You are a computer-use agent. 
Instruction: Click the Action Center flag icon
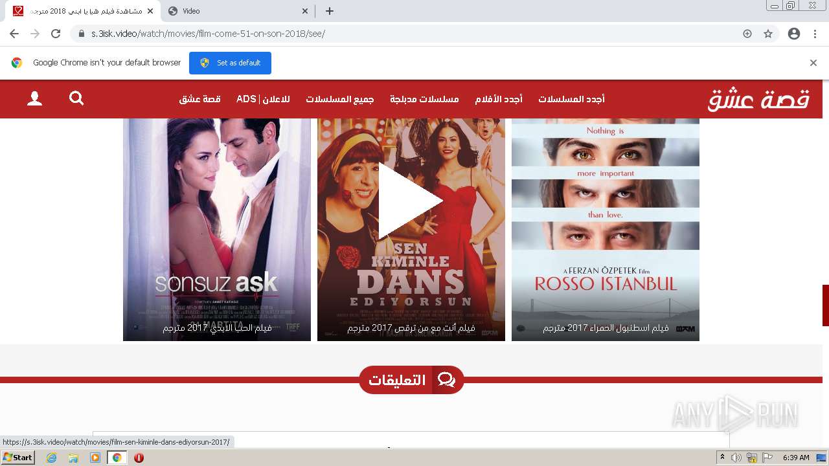click(x=767, y=458)
